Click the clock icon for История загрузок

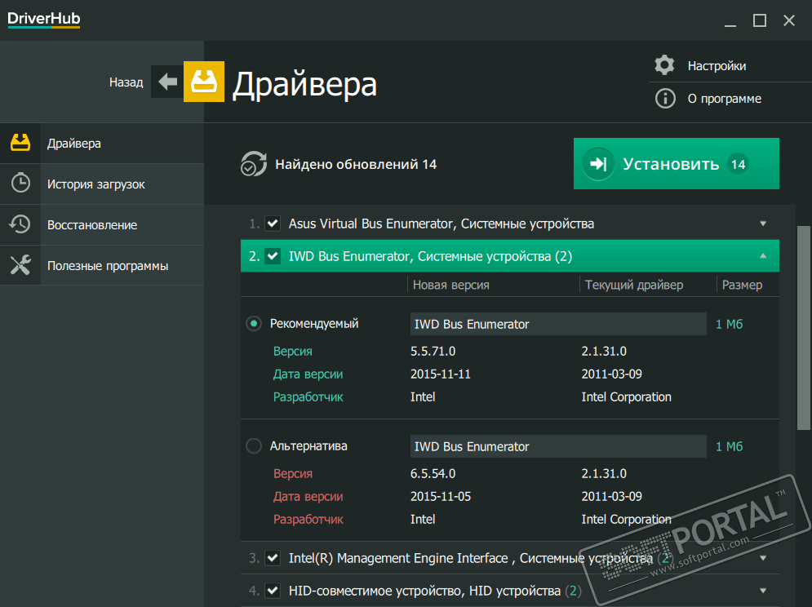20,184
